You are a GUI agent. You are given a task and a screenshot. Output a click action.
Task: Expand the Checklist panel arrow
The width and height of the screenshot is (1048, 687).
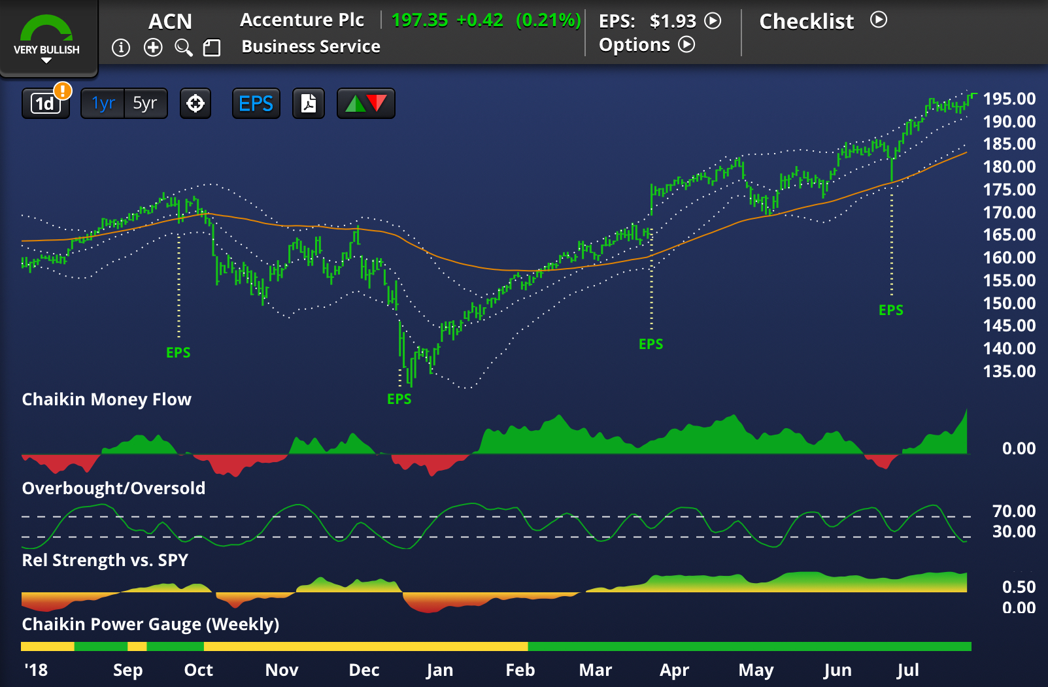[879, 20]
